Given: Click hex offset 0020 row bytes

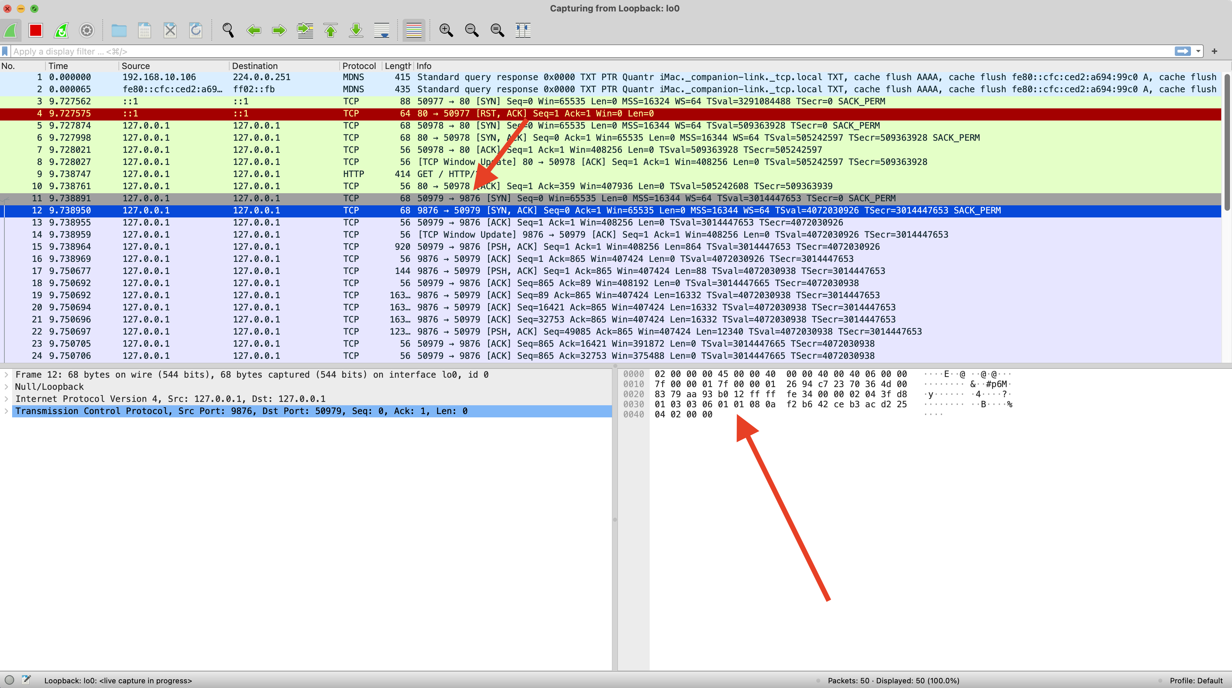Looking at the screenshot, I should [x=781, y=394].
